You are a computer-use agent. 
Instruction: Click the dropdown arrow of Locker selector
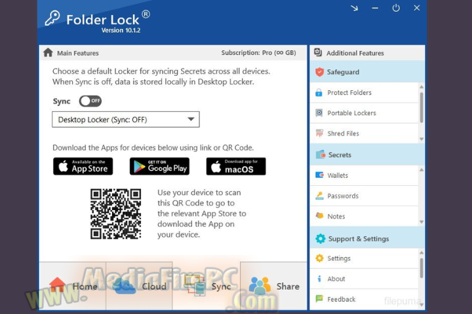(x=191, y=119)
